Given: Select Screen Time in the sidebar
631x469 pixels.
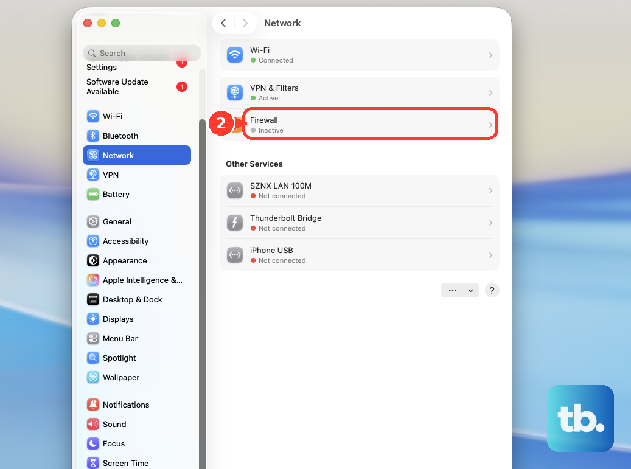Looking at the screenshot, I should point(137,463).
